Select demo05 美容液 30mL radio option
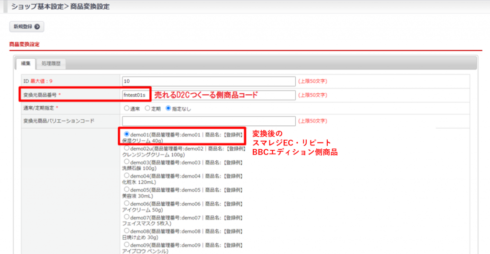This screenshot has height=254, width=490. pyautogui.click(x=127, y=189)
